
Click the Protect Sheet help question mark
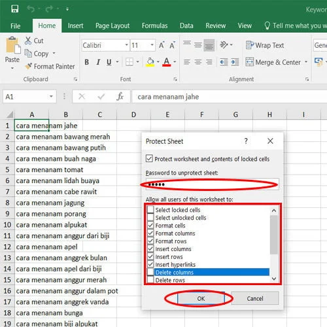tap(246, 141)
